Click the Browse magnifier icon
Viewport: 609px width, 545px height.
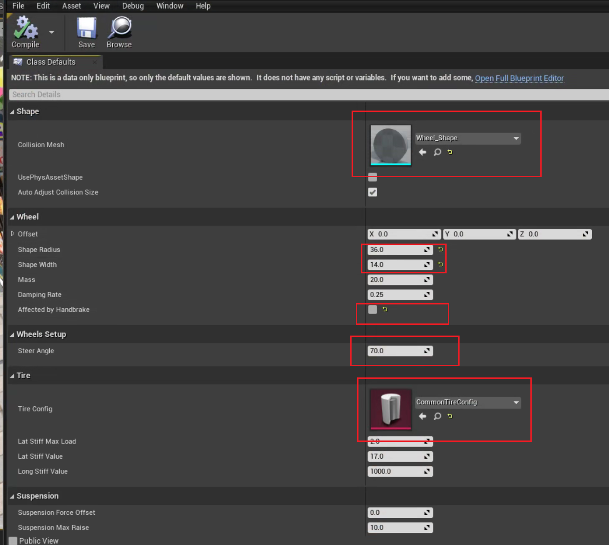(x=119, y=29)
